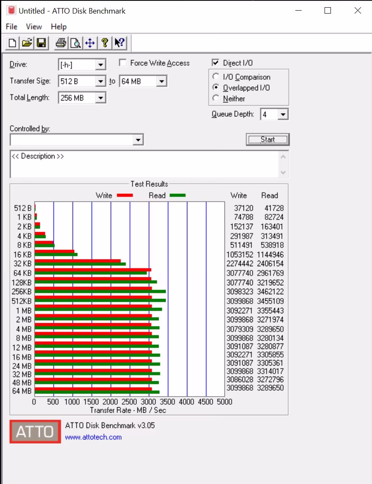Click the Description scrollbar down arrow

click(x=283, y=172)
